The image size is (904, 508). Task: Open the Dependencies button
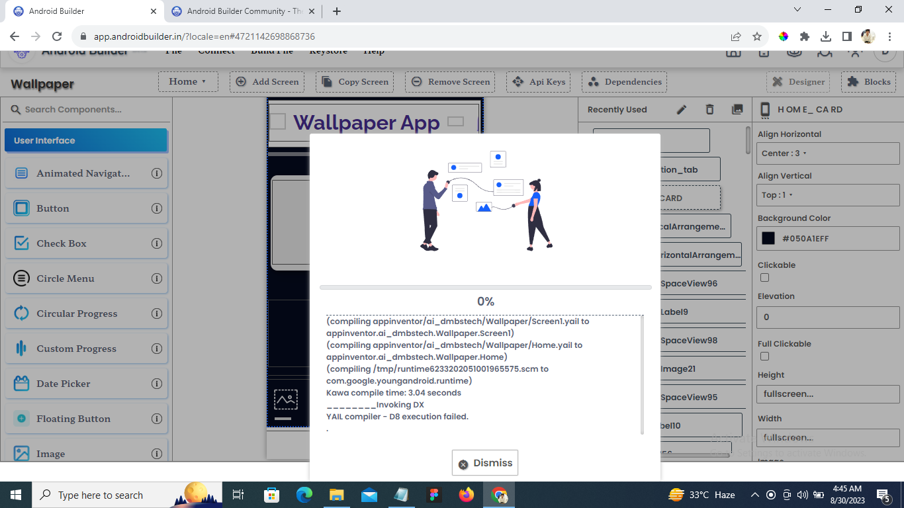pyautogui.click(x=624, y=81)
